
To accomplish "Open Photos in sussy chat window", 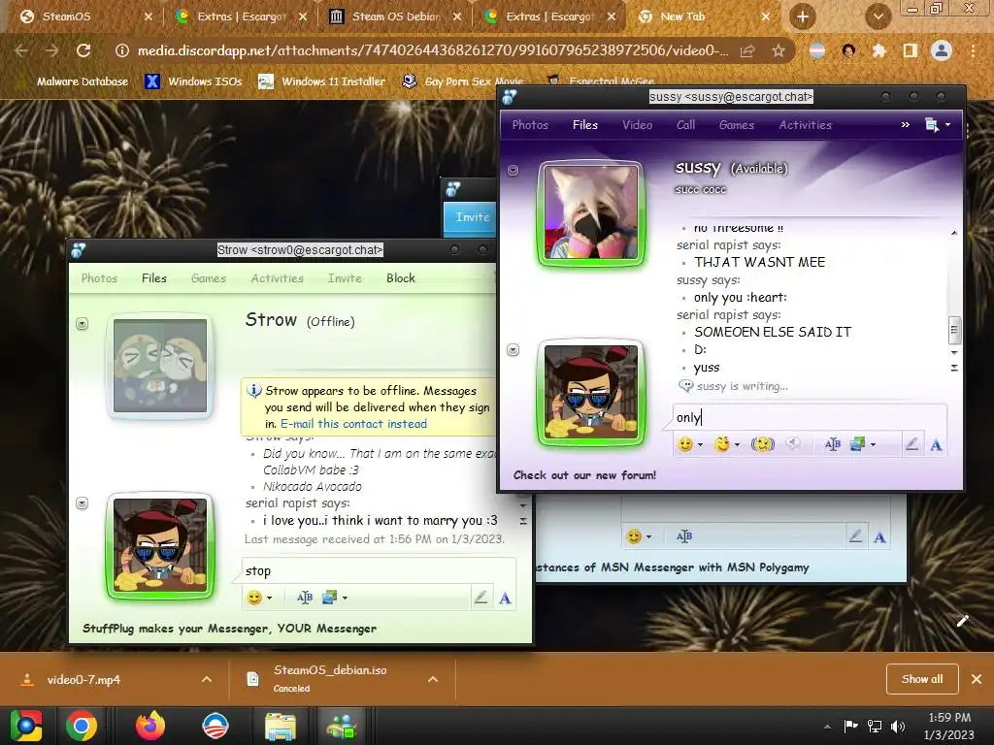I will click(530, 125).
